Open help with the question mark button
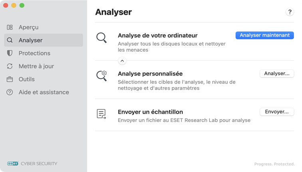 click(x=290, y=12)
